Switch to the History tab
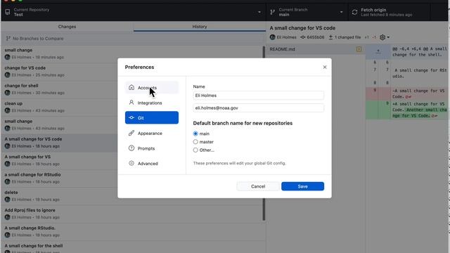The image size is (450, 253). click(x=200, y=27)
